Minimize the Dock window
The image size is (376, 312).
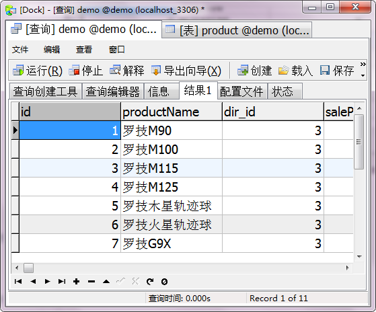(312, 7)
